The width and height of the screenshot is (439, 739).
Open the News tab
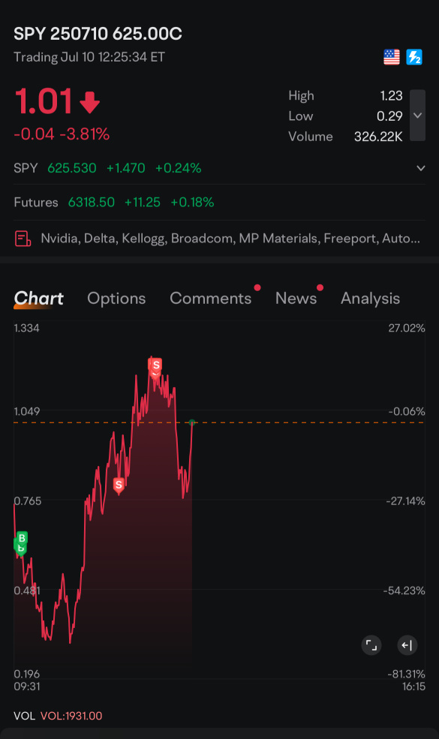[296, 299]
